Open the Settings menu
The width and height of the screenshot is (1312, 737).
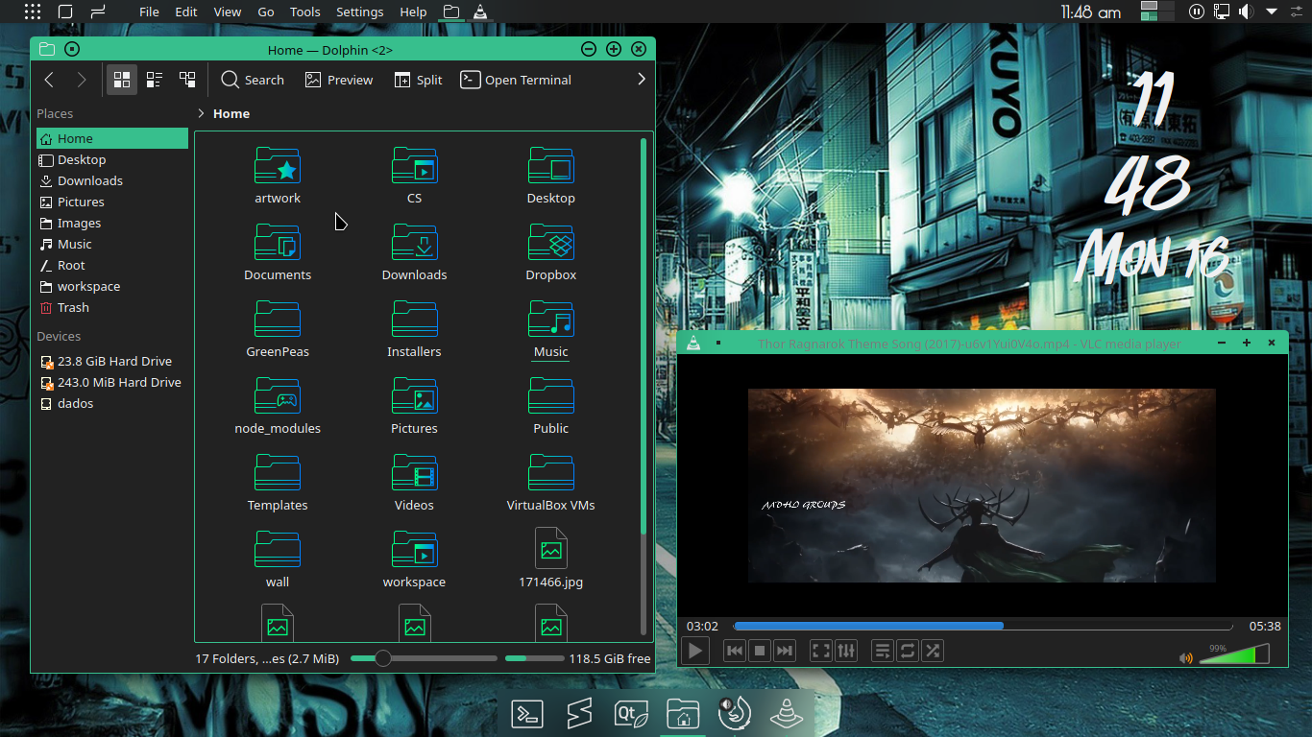click(360, 12)
